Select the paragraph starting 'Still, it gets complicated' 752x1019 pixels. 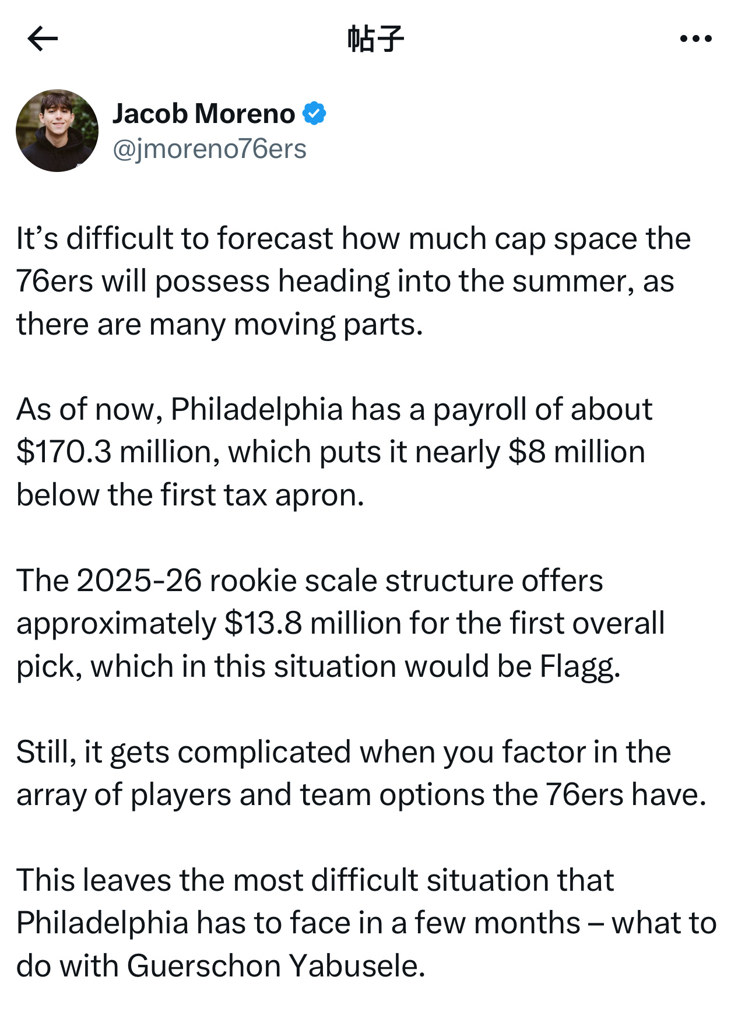click(x=361, y=773)
